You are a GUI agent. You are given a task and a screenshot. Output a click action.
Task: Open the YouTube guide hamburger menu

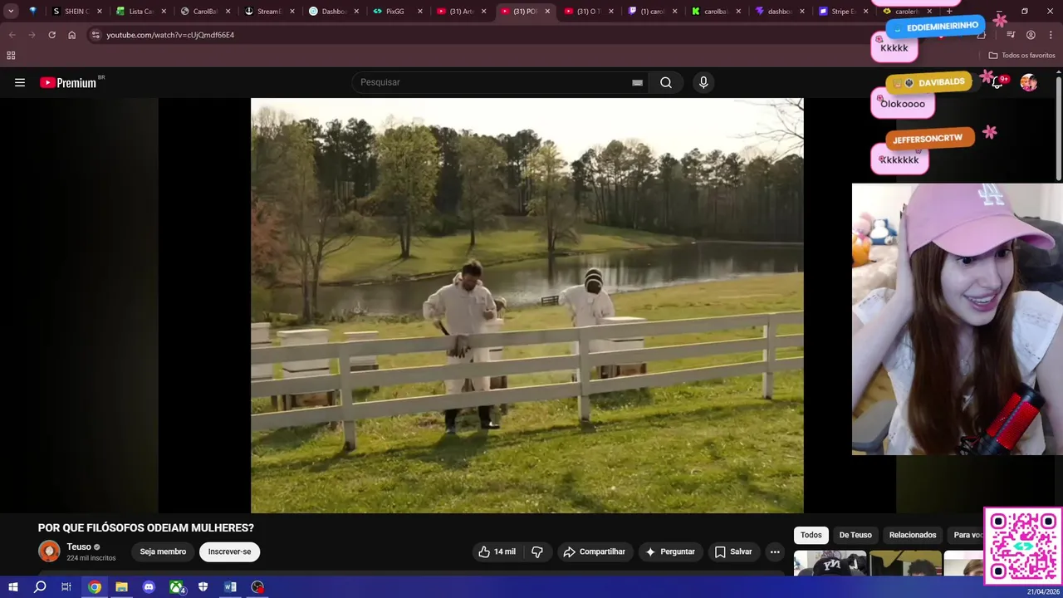(20, 82)
